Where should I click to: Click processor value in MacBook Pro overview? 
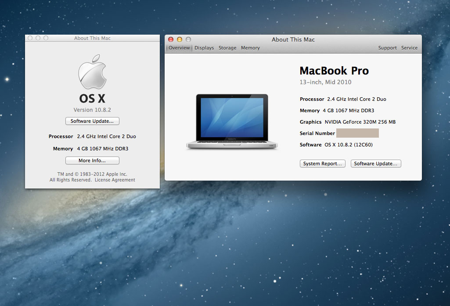point(356,99)
